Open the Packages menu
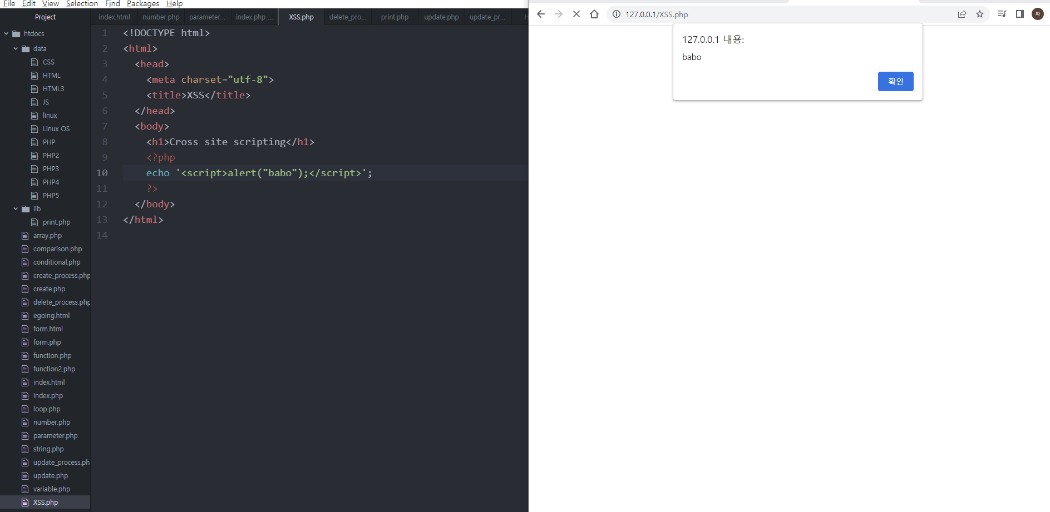The height and width of the screenshot is (512, 1050). click(143, 3)
